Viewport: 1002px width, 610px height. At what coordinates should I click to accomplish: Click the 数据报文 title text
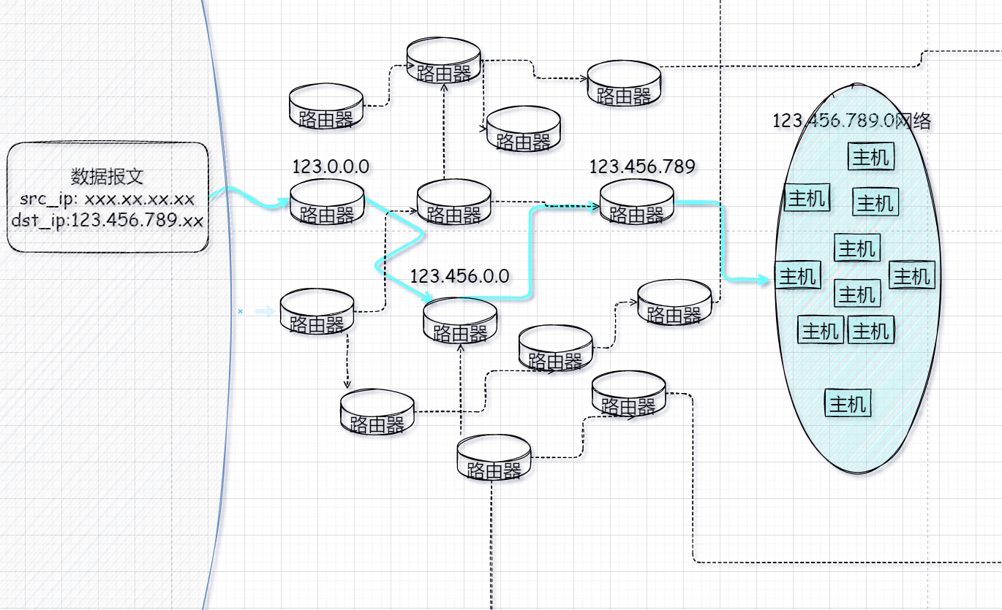108,176
